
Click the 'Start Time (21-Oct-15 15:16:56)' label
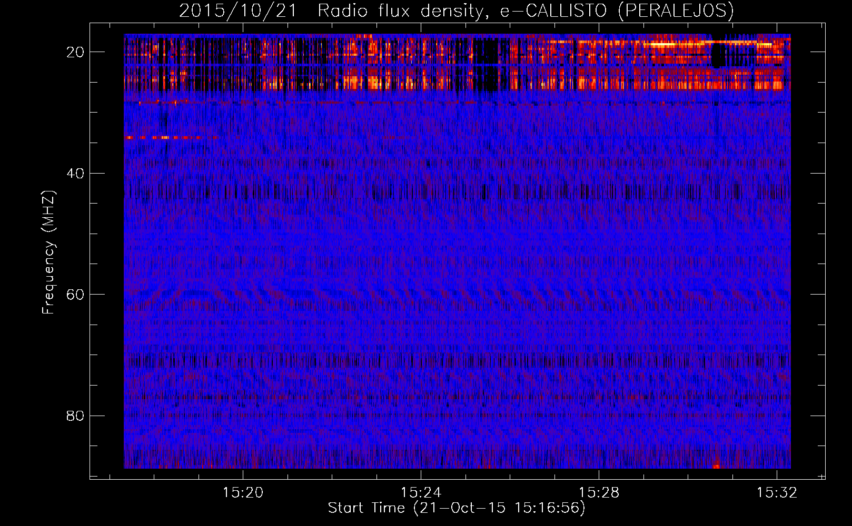pos(457,508)
